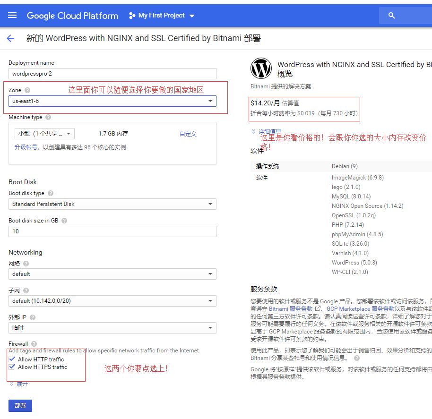The height and width of the screenshot is (419, 432).
Task: Click the help icon beside Boot disk type
Action: (x=51, y=193)
